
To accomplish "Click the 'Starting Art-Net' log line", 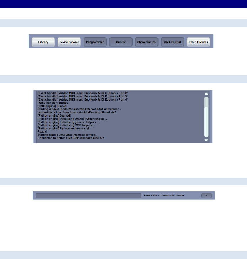I will pos(79,109).
